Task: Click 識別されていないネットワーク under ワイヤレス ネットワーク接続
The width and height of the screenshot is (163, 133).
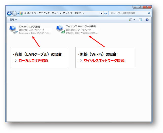Action: tap(78, 30)
